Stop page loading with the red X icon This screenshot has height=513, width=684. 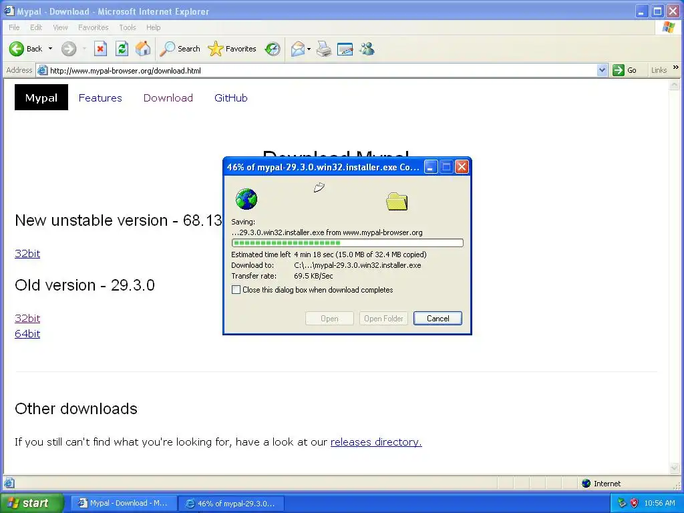click(100, 49)
